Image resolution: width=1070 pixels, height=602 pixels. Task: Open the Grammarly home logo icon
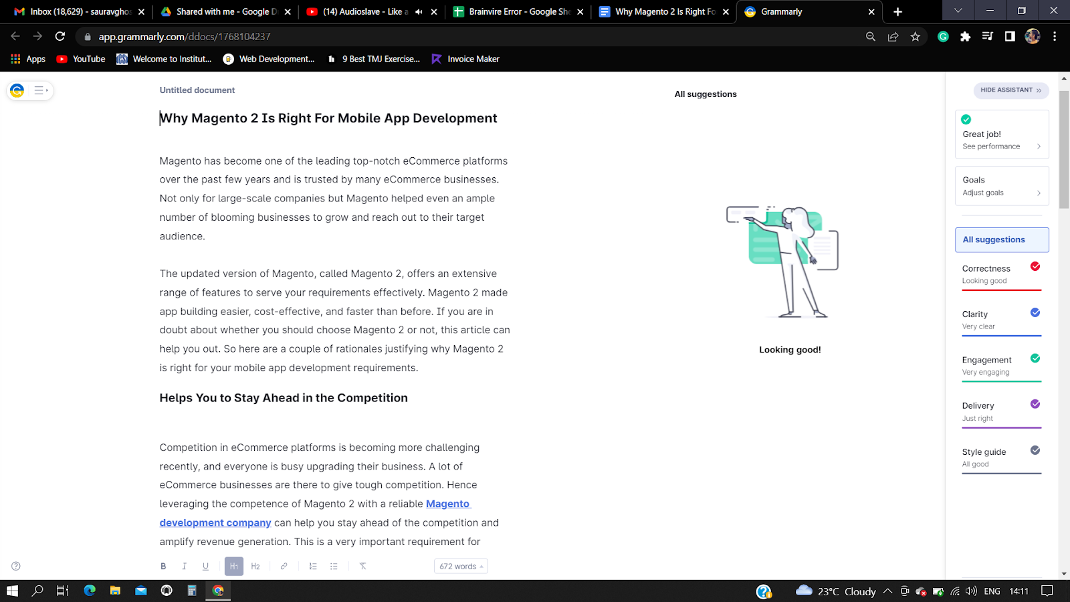(17, 90)
